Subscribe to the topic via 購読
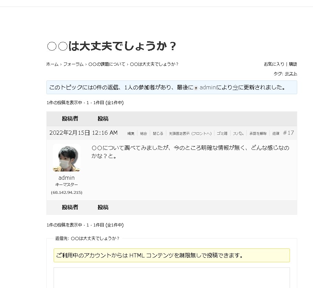 [293, 64]
